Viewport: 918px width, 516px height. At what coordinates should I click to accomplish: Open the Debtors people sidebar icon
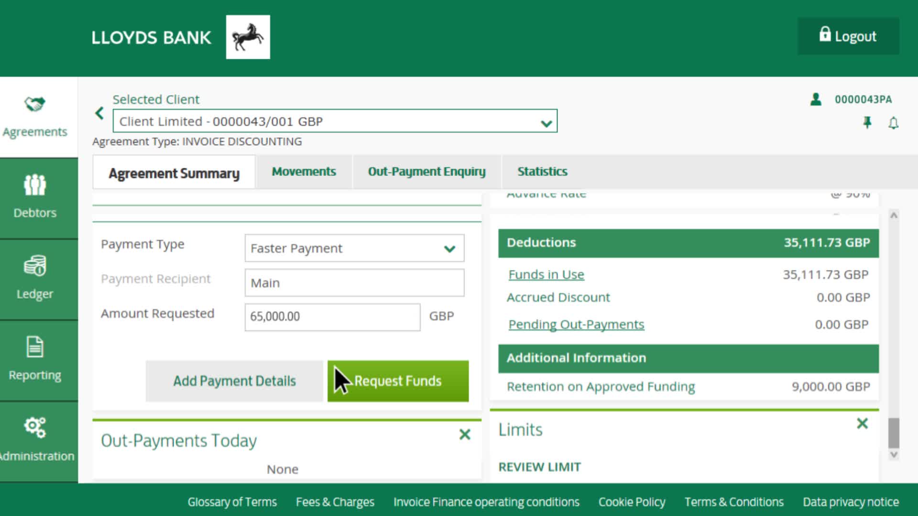[35, 185]
